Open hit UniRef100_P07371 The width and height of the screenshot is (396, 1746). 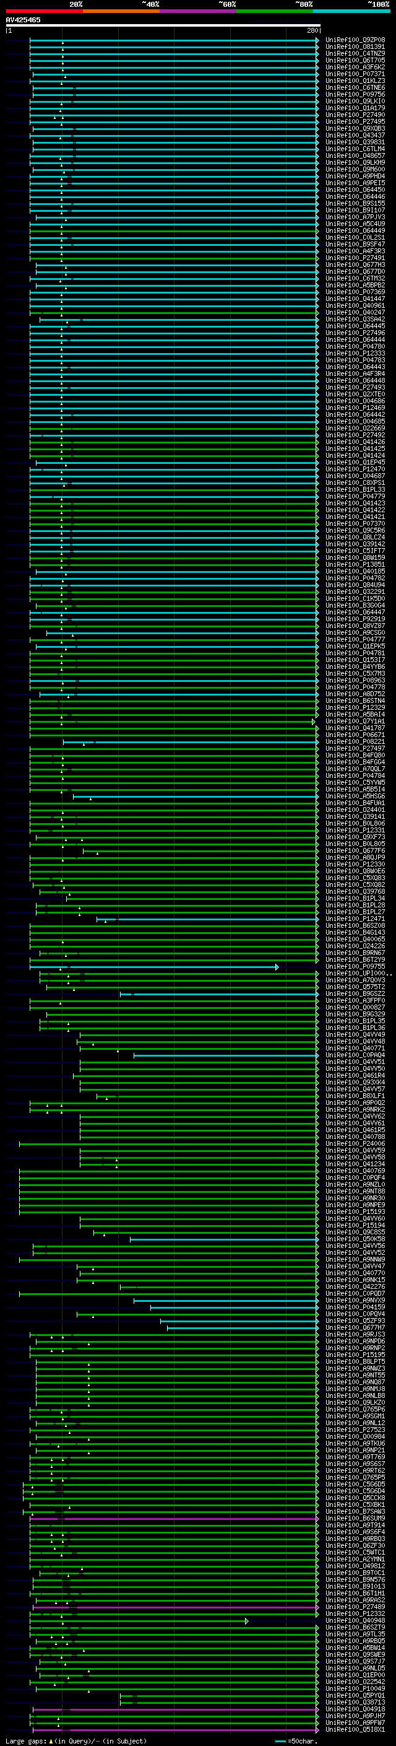click(x=355, y=74)
